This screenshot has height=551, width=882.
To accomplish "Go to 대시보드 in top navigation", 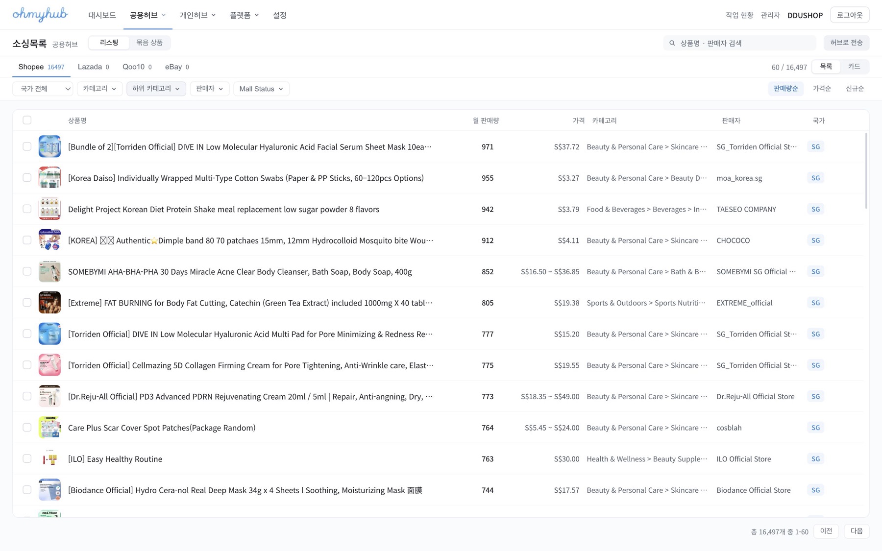I will coord(102,15).
